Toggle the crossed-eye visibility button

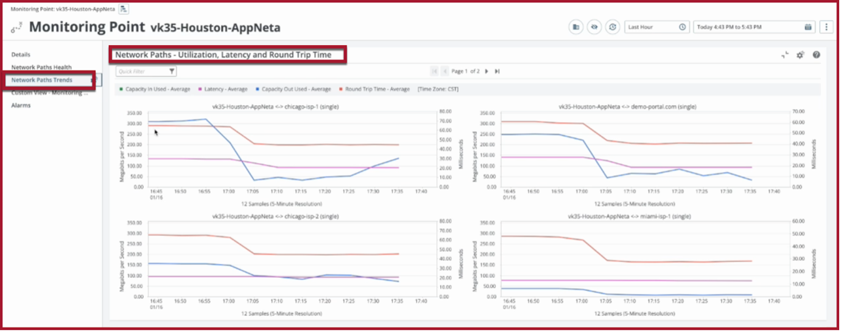(594, 27)
